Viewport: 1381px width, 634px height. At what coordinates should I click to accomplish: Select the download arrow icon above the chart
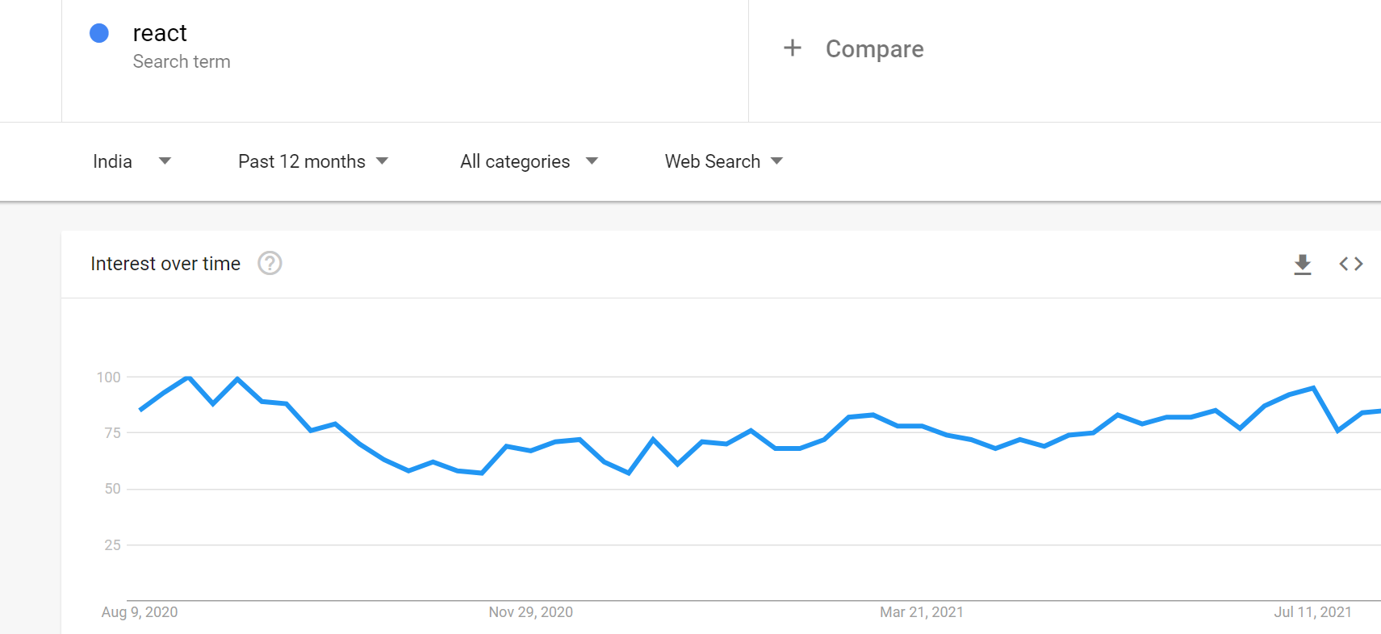click(x=1303, y=264)
